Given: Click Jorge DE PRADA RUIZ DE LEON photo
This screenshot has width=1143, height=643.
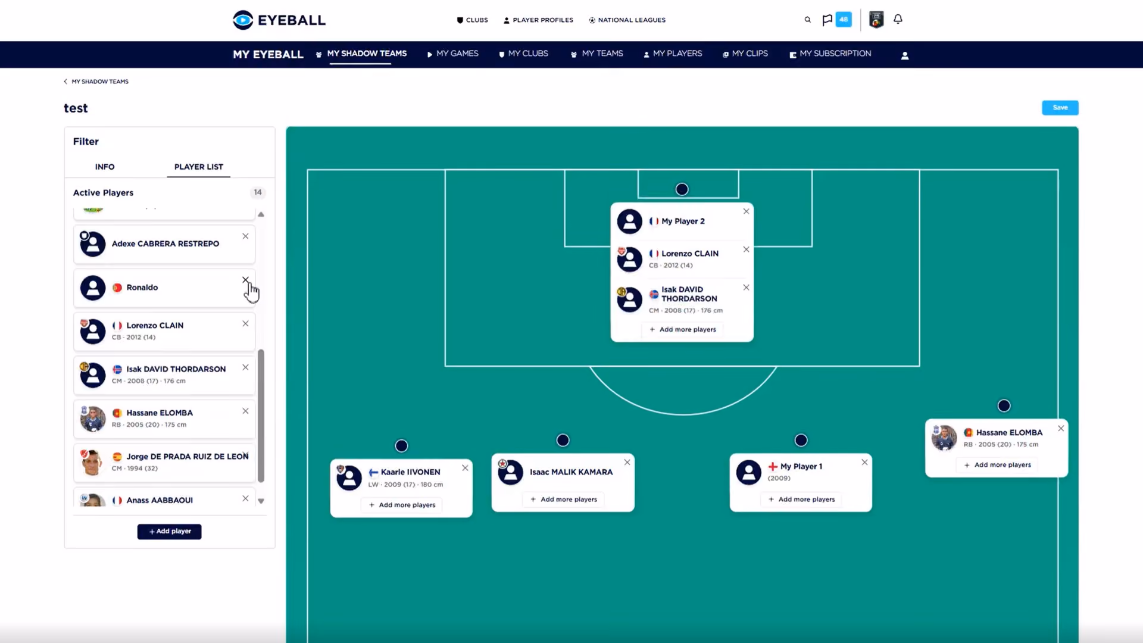Looking at the screenshot, I should pyautogui.click(x=93, y=463).
